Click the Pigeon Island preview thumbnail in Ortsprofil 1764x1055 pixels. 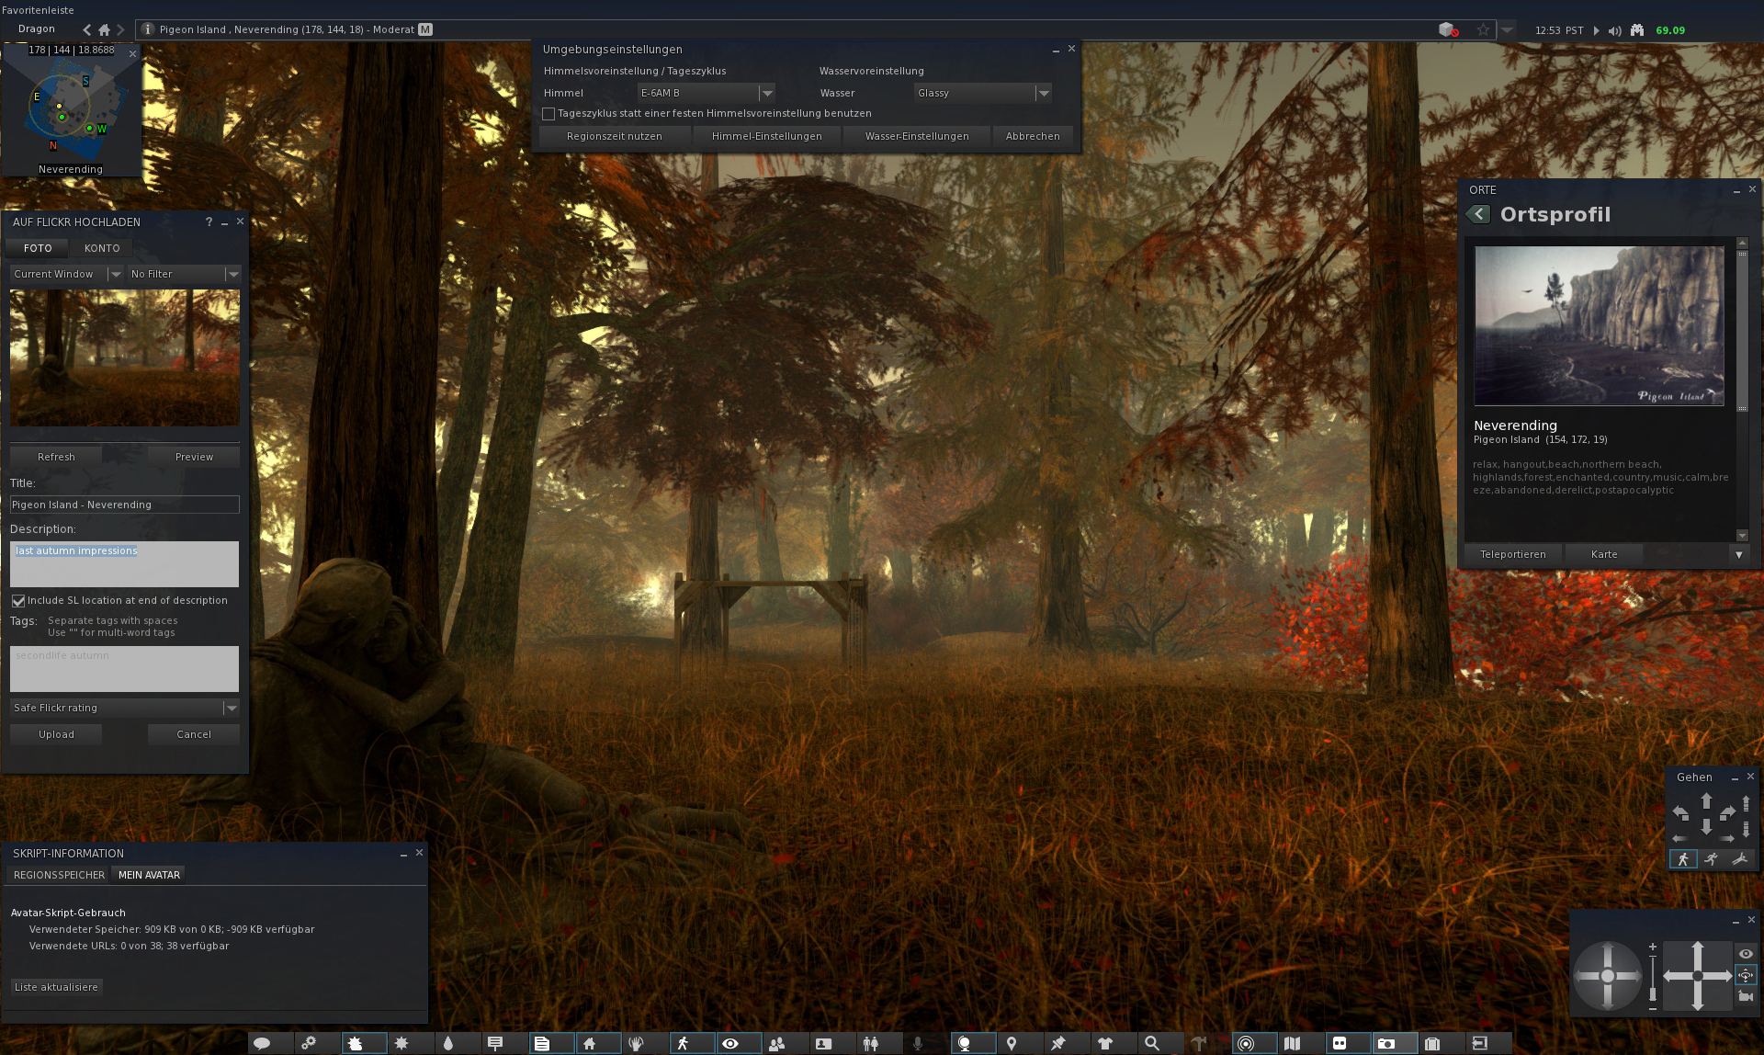click(x=1599, y=326)
